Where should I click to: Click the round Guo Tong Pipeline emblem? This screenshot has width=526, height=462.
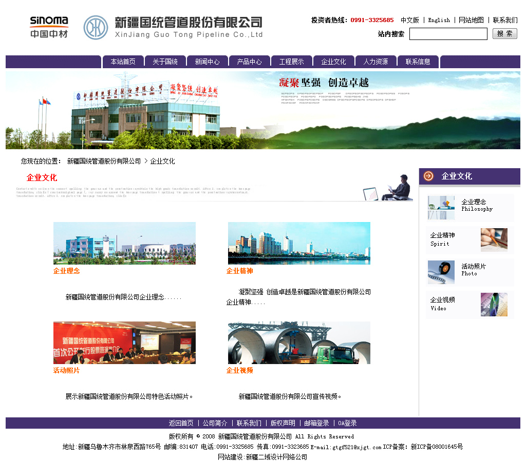96,27
